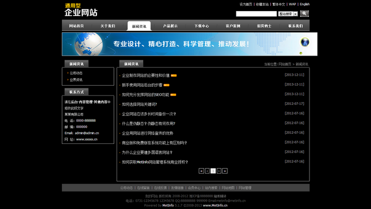Switch to 繁体中文 language
The height and width of the screenshot is (209, 371).
278,4
